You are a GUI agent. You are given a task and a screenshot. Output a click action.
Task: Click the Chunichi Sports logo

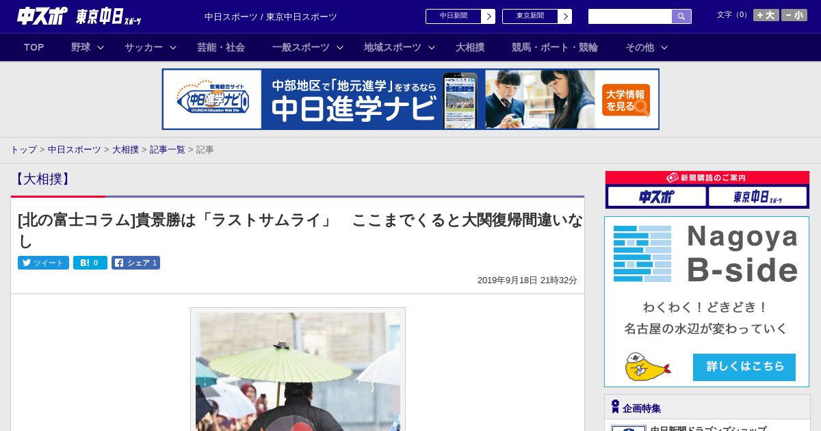tap(42, 16)
